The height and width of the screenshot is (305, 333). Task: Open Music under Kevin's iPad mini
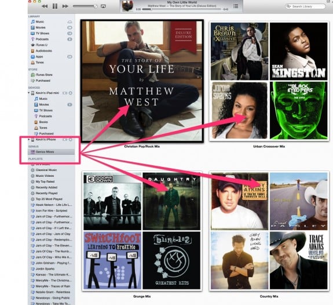[x=43, y=99]
